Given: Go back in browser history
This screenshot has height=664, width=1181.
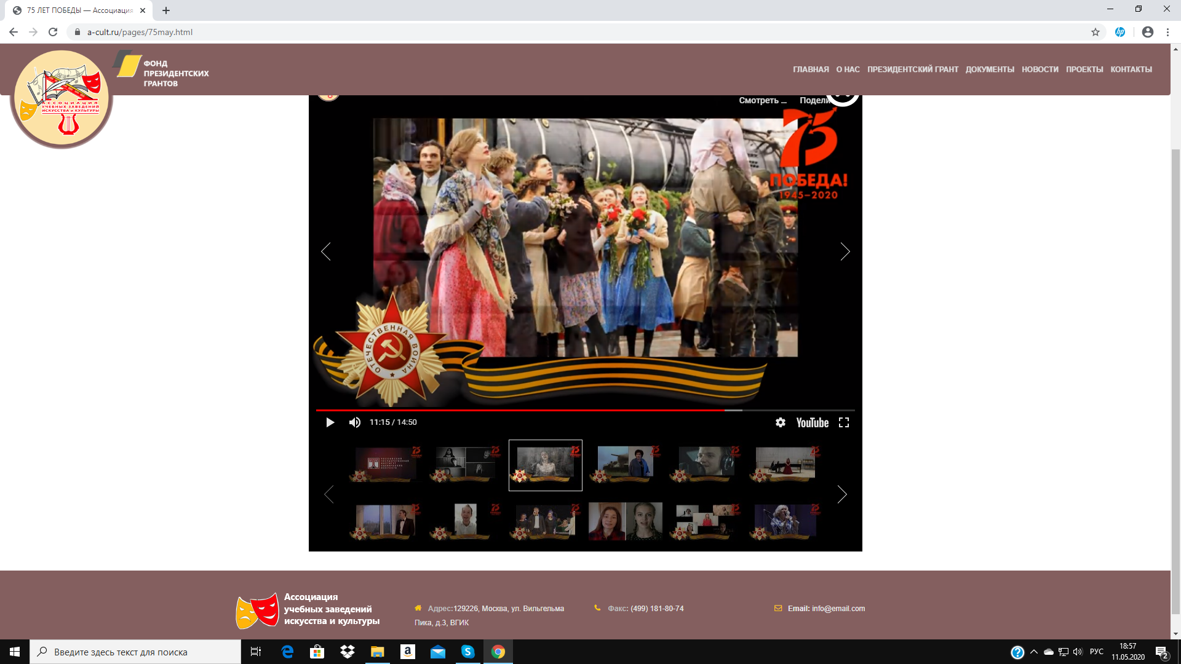Looking at the screenshot, I should click(14, 32).
